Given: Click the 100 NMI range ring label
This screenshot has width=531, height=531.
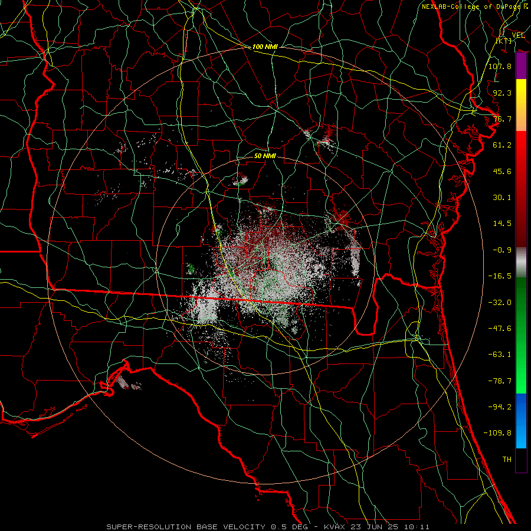Looking at the screenshot, I should pyautogui.click(x=265, y=47).
